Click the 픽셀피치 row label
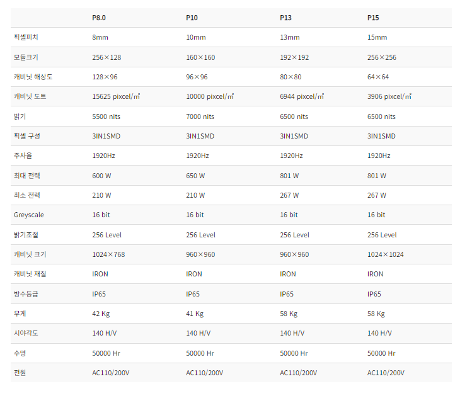This screenshot has height=396, width=460. click(26, 37)
